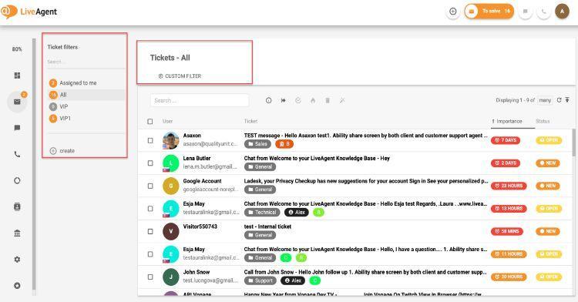Viewport: 578px width, 302px height.
Task: Open the TEST message ticket from Asaxon
Action: [365, 135]
